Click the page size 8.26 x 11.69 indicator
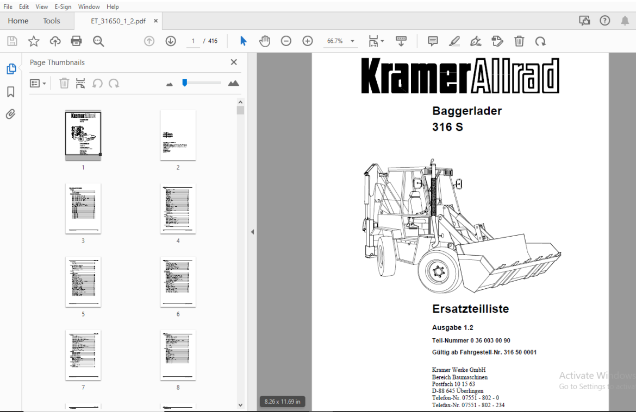 (282, 402)
